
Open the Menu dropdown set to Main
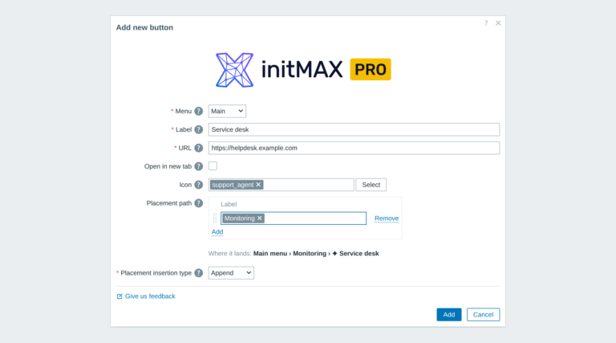point(227,112)
